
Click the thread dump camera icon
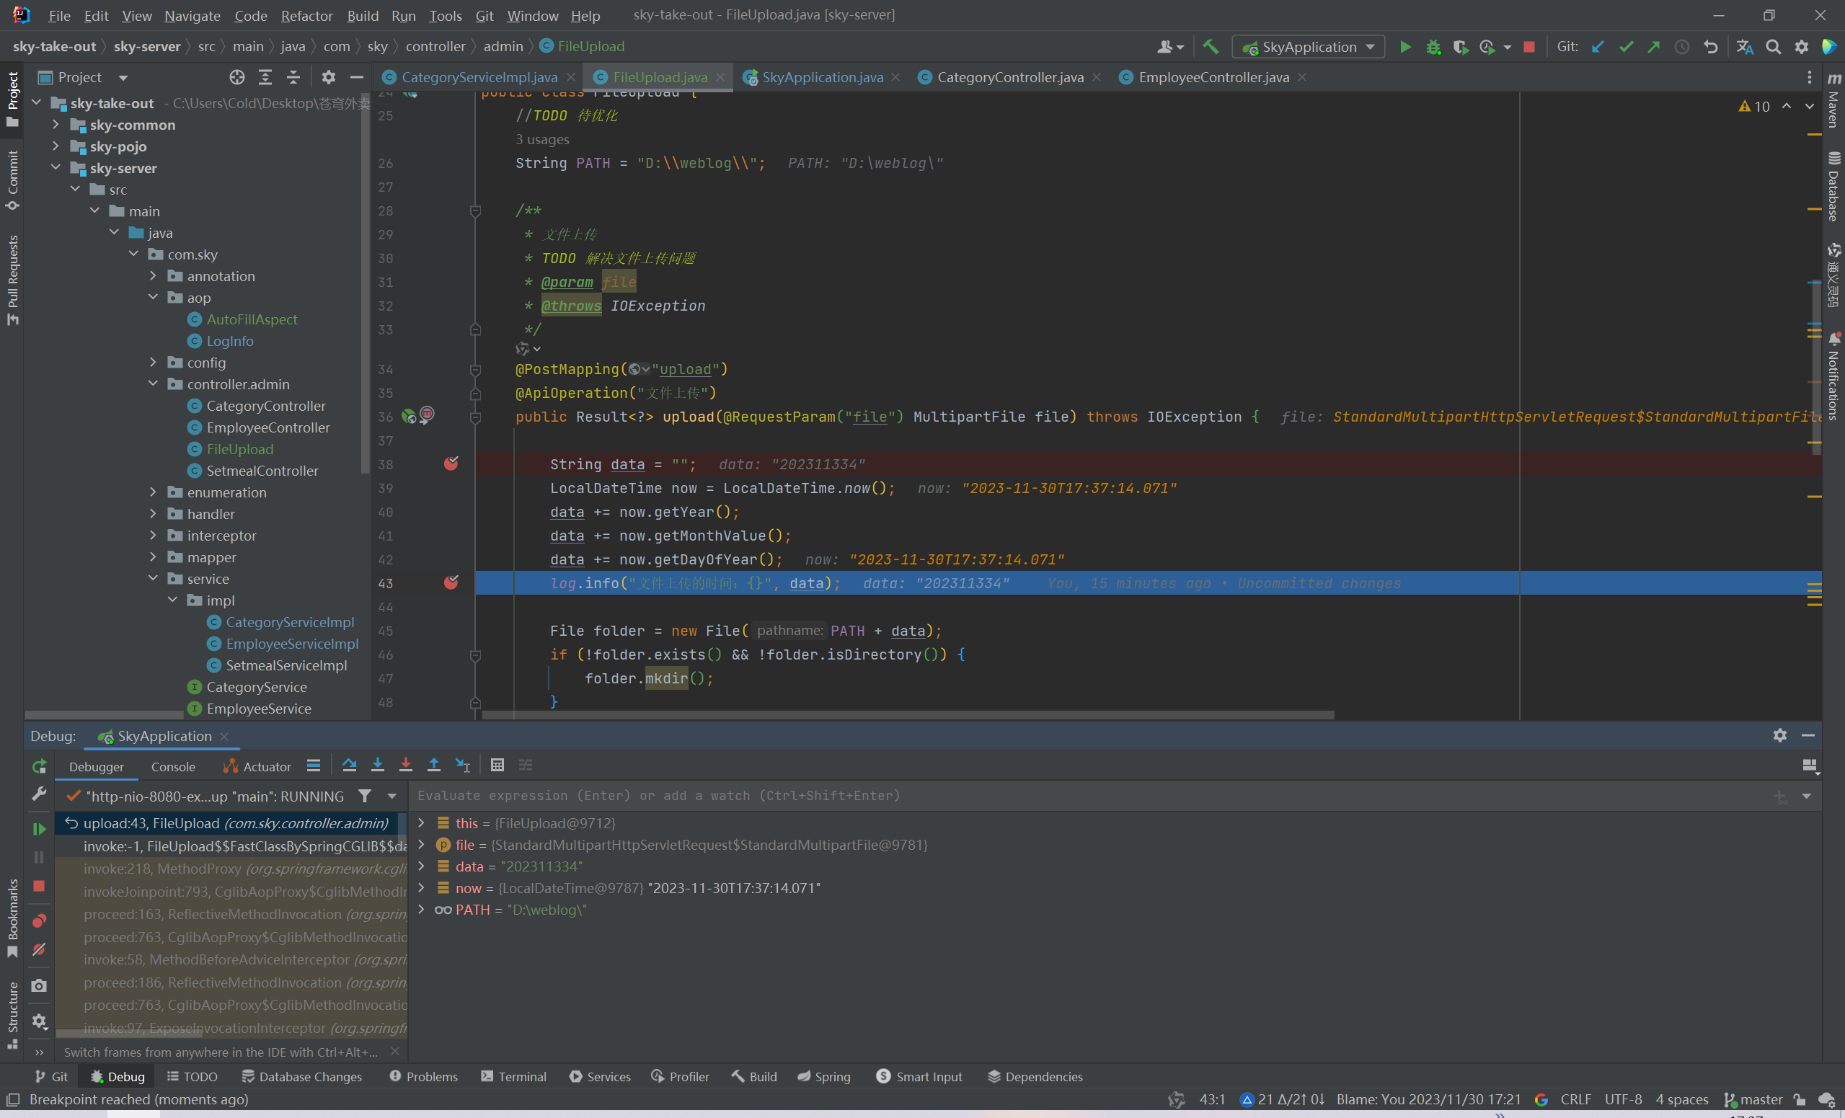pyautogui.click(x=39, y=985)
